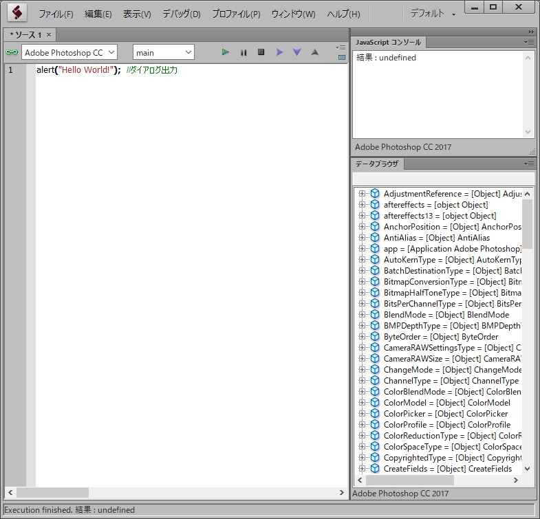
Task: Expand the app object node
Action: click(x=363, y=249)
